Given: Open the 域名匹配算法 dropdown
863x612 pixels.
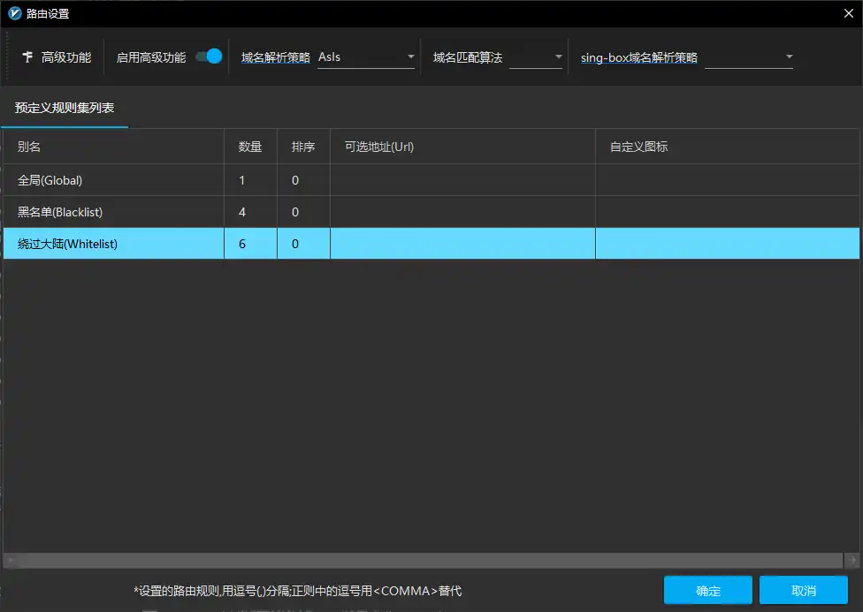Looking at the screenshot, I should (x=536, y=57).
